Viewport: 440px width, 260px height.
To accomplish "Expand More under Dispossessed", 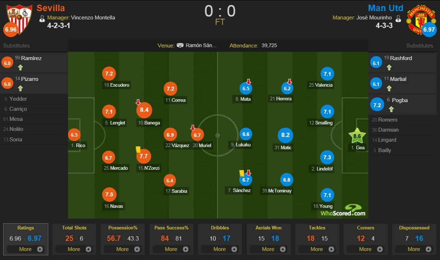I will click(x=414, y=249).
